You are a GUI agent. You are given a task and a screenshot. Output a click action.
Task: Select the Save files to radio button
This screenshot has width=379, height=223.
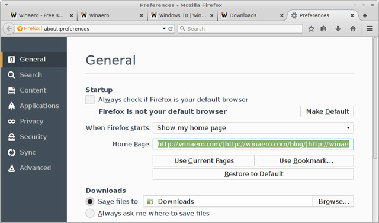pos(90,201)
